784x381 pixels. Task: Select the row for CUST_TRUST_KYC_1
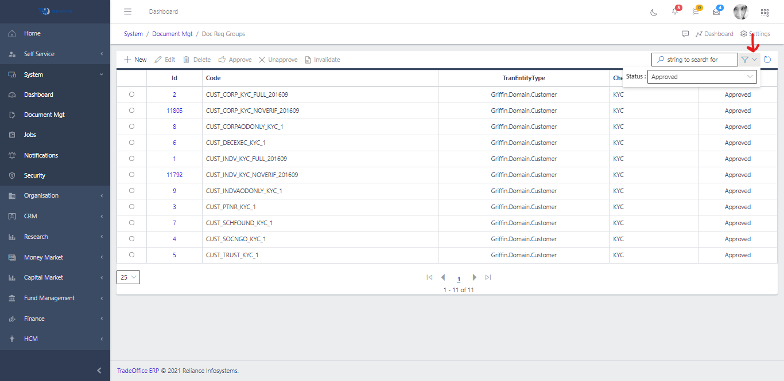coord(131,254)
